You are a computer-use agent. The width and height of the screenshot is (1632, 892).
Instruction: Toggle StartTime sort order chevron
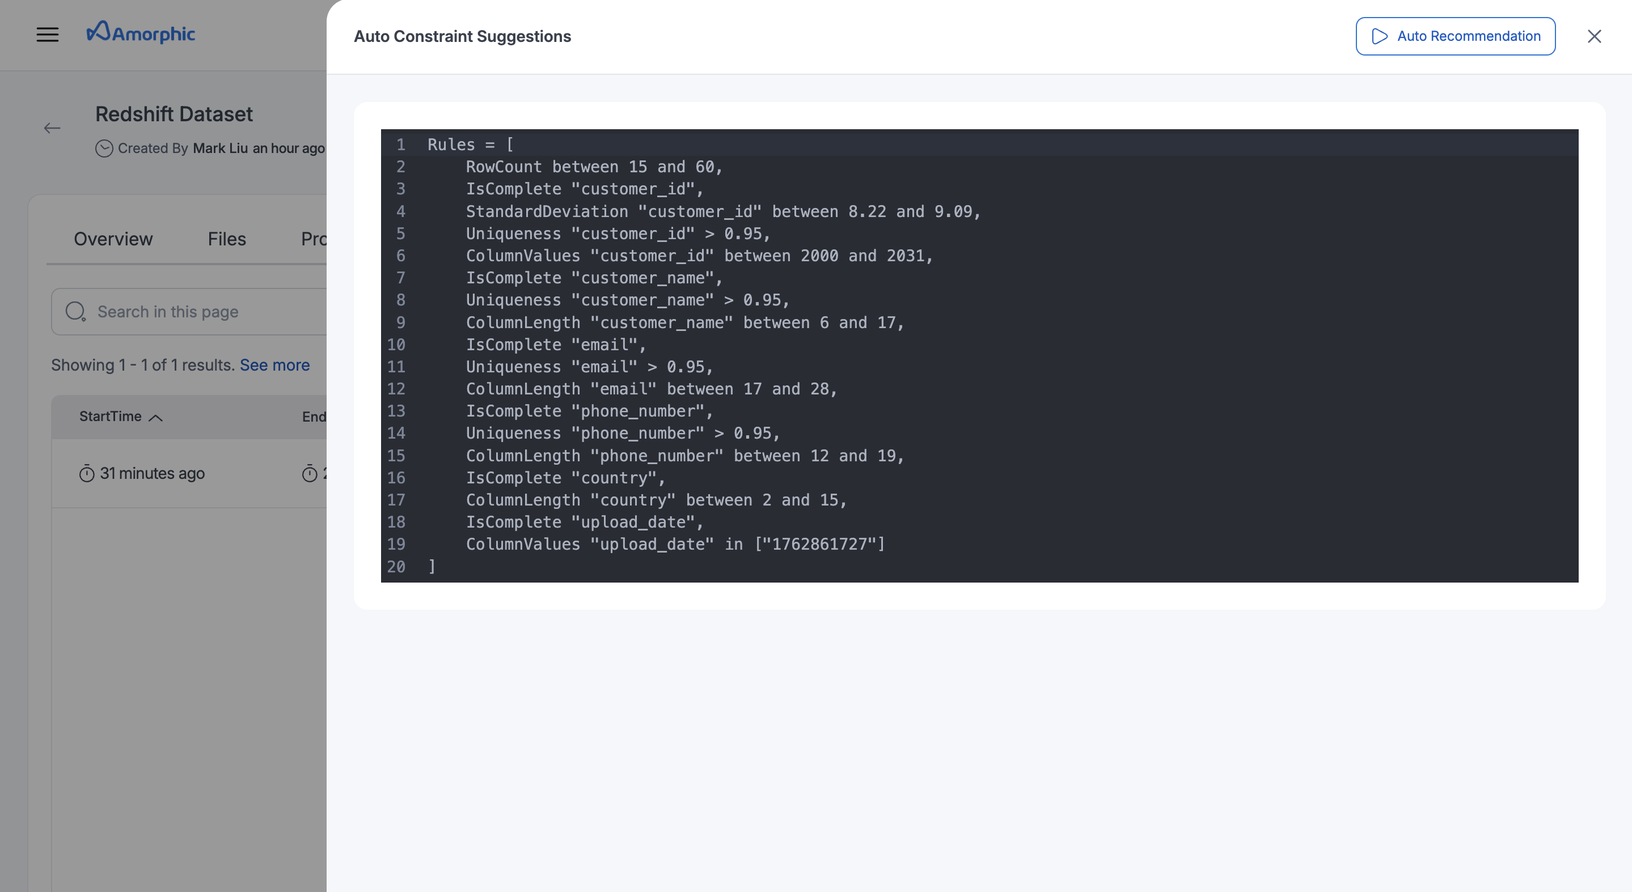157,417
